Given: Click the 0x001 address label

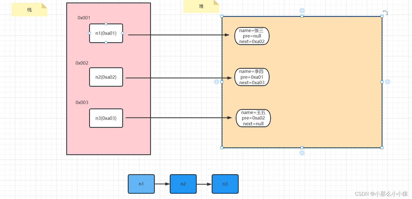Looking at the screenshot, I should [84, 18].
